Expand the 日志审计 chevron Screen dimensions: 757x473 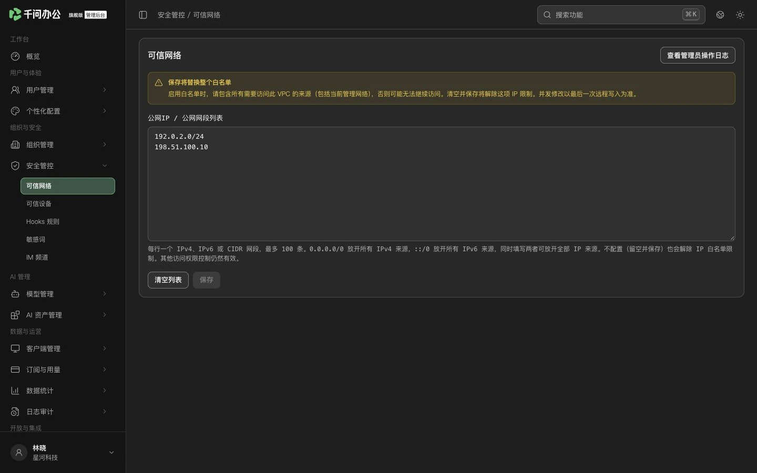(x=105, y=412)
